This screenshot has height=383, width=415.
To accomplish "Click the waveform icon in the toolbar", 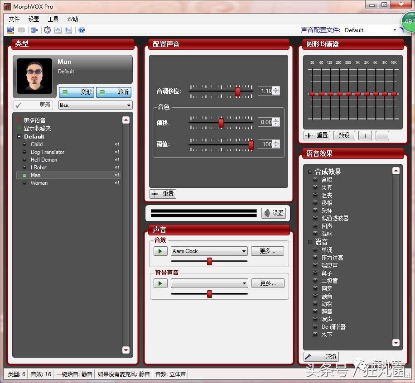I will (x=58, y=30).
